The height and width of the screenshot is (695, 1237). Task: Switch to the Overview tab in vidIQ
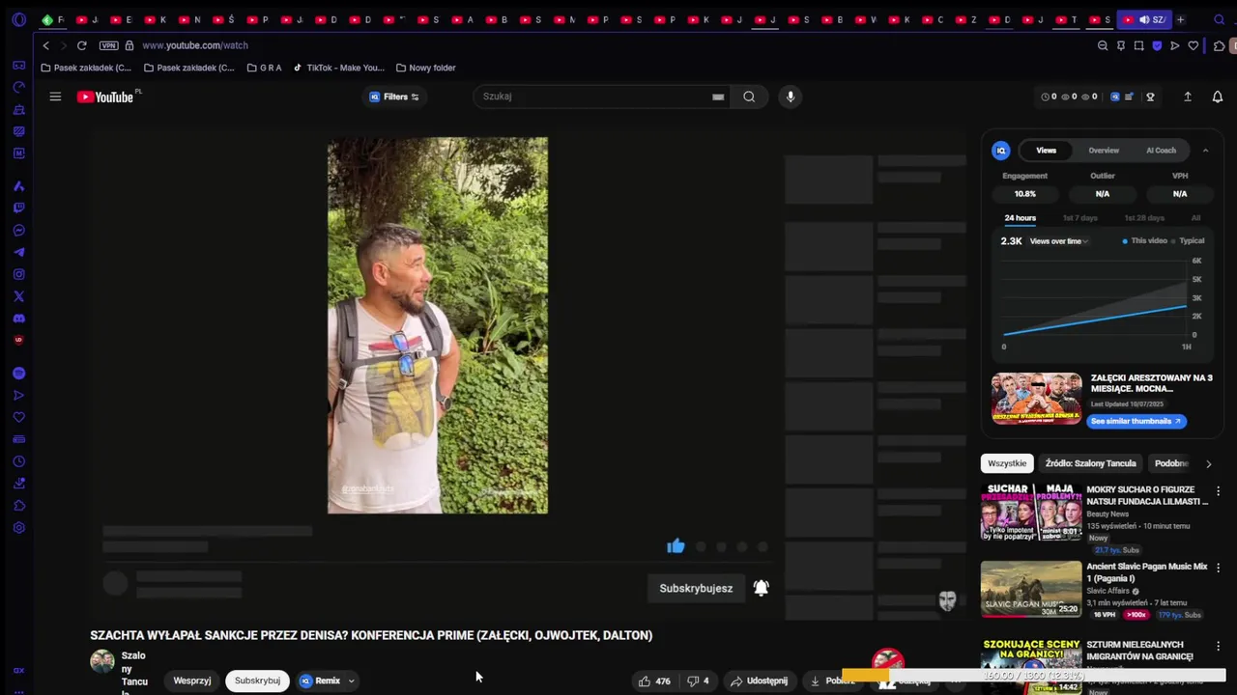point(1104,151)
